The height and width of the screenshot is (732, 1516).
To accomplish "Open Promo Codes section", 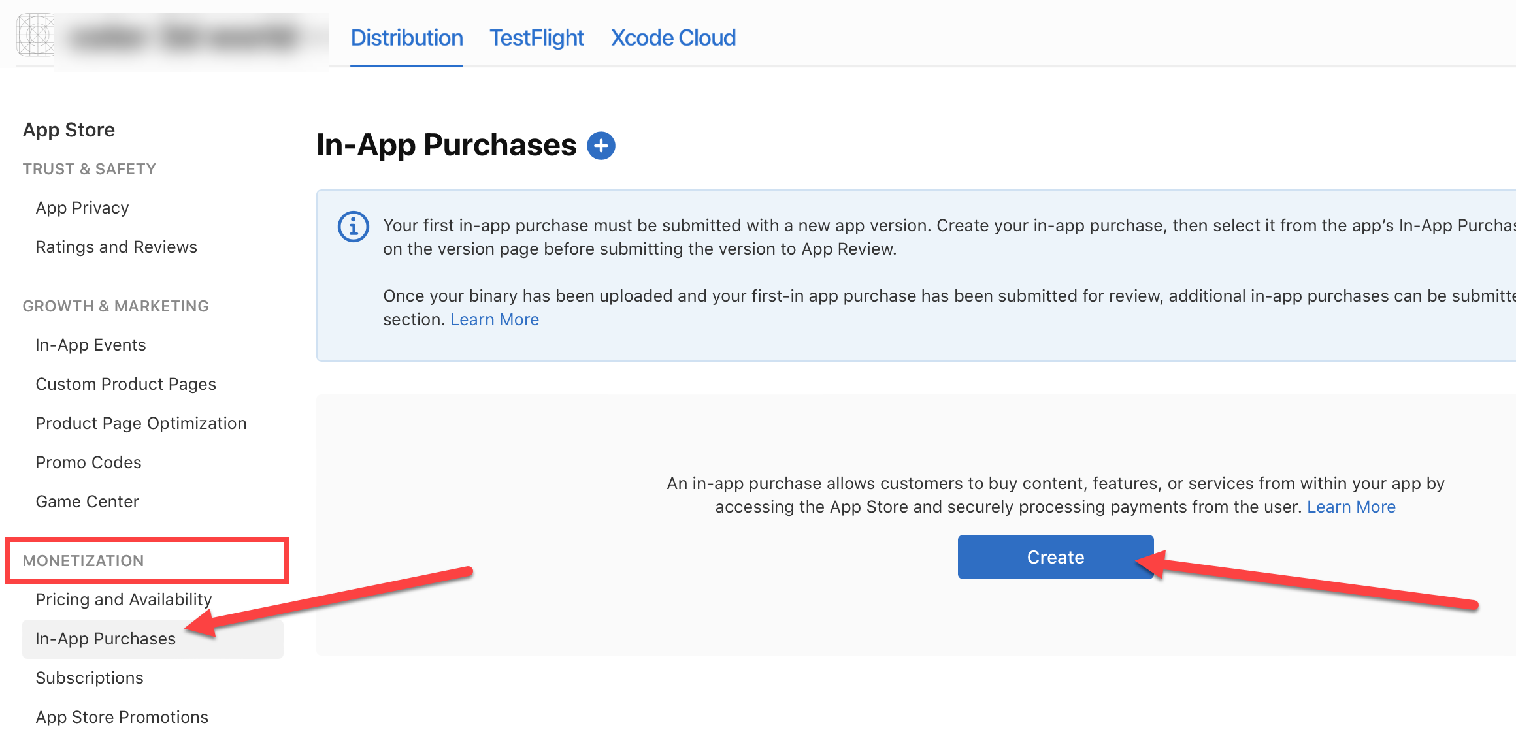I will click(88, 462).
